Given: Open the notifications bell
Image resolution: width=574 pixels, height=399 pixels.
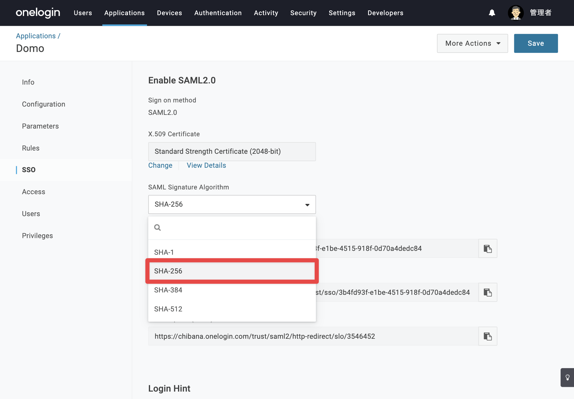Looking at the screenshot, I should click(x=492, y=13).
